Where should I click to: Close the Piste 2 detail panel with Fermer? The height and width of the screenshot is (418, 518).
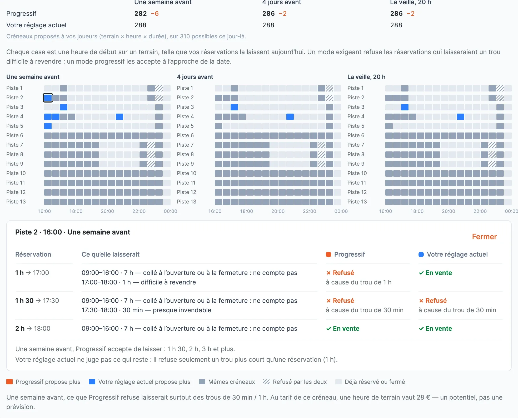(484, 237)
